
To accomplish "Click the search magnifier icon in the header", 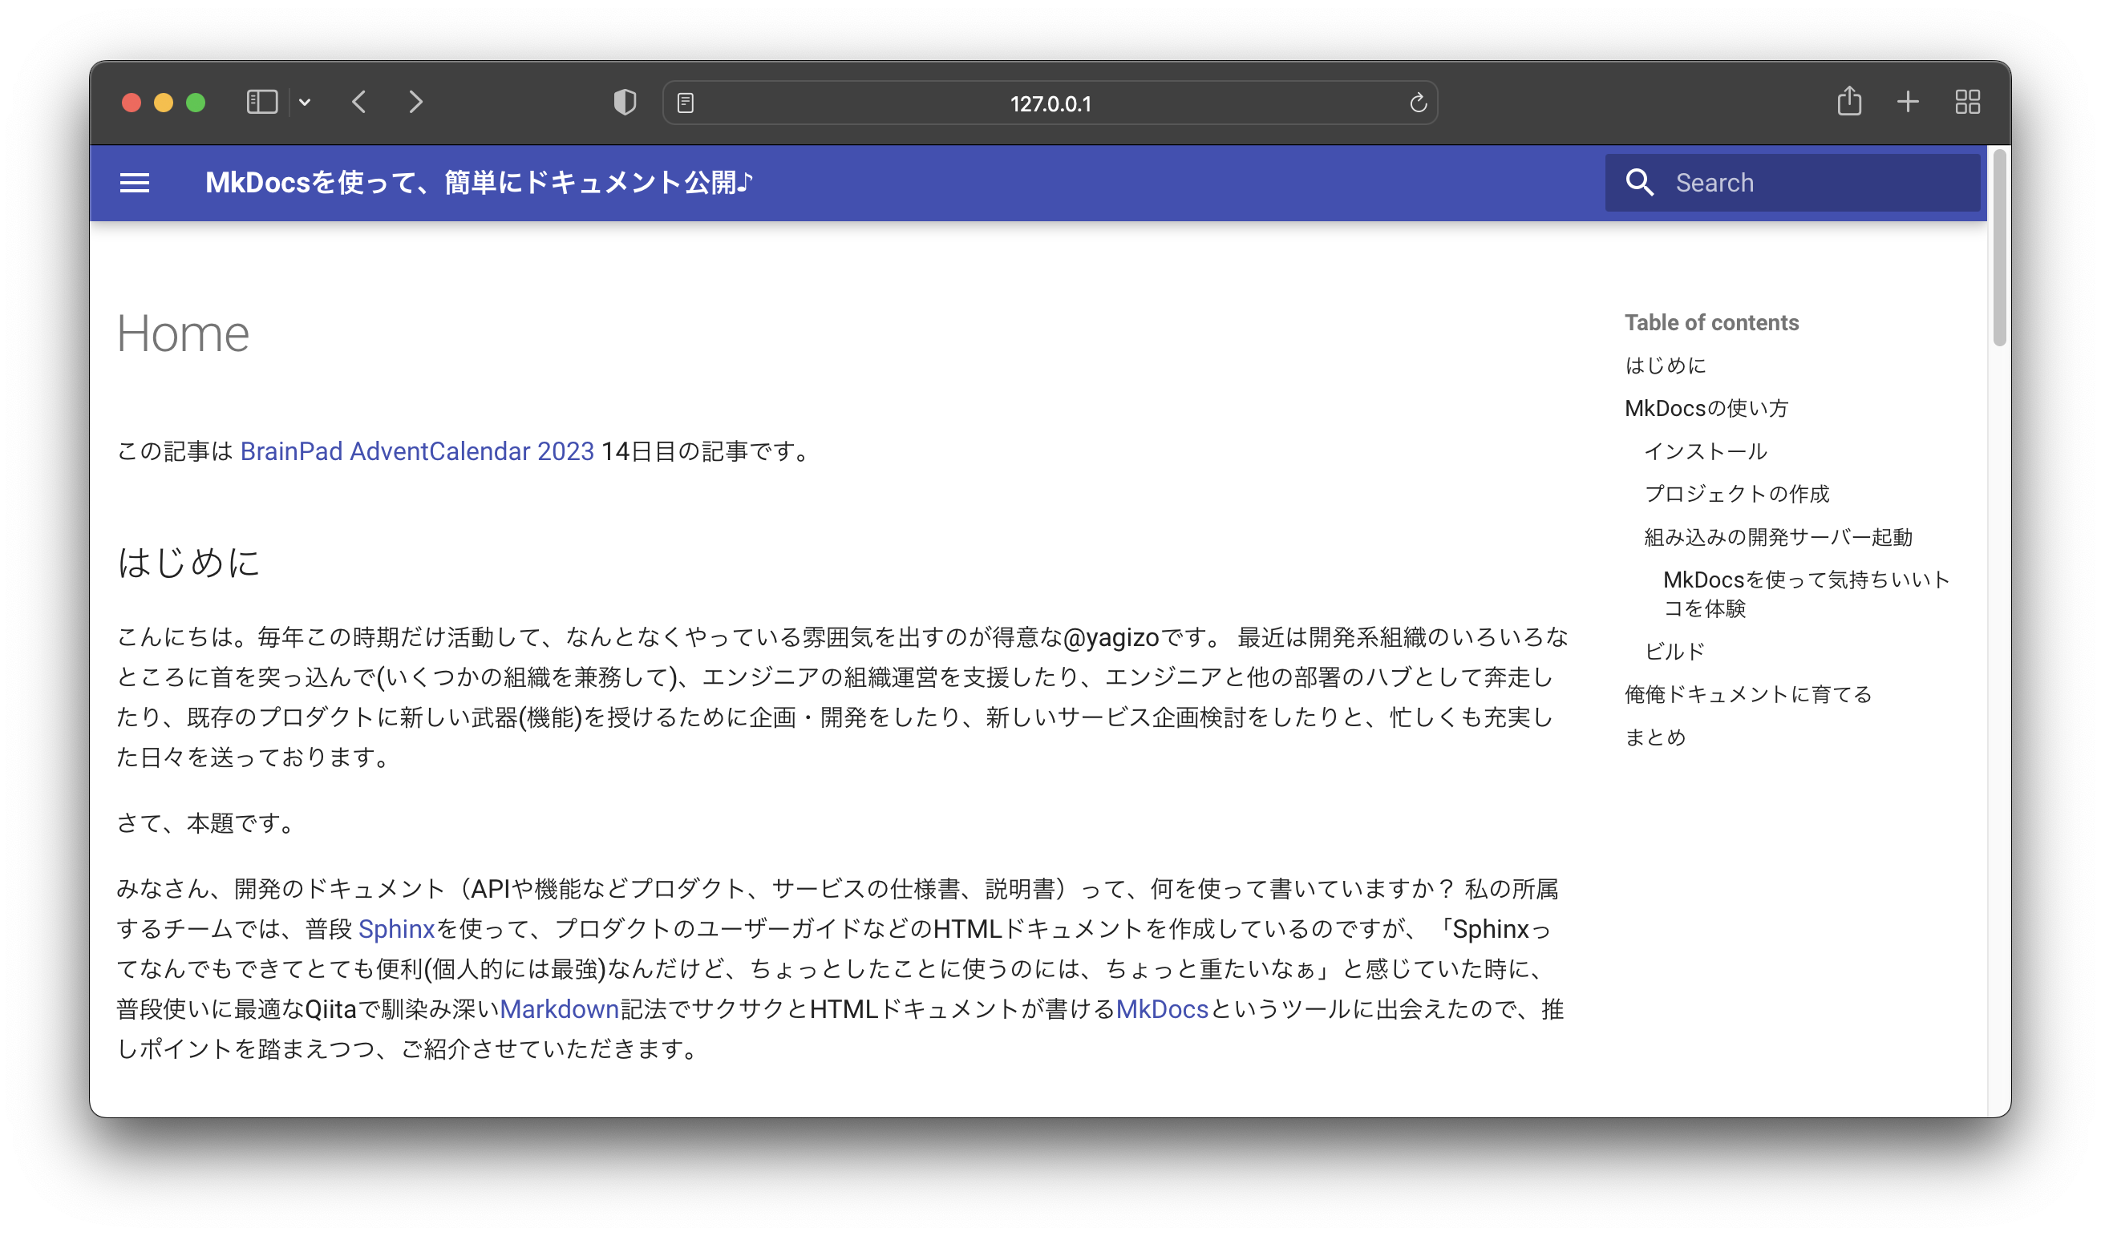I will 1641,182.
